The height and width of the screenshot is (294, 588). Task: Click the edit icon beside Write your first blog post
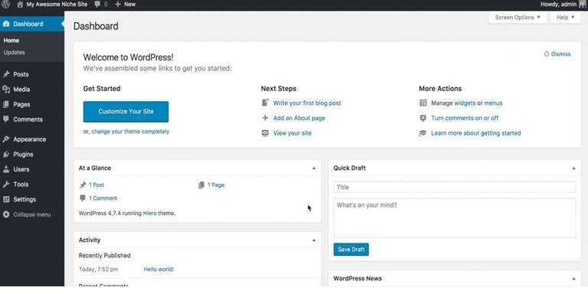[265, 103]
